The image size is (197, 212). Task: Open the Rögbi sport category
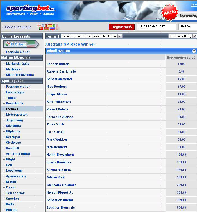tap(10, 159)
